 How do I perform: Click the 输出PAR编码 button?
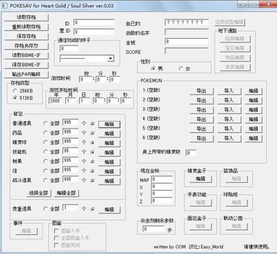pos(26,74)
